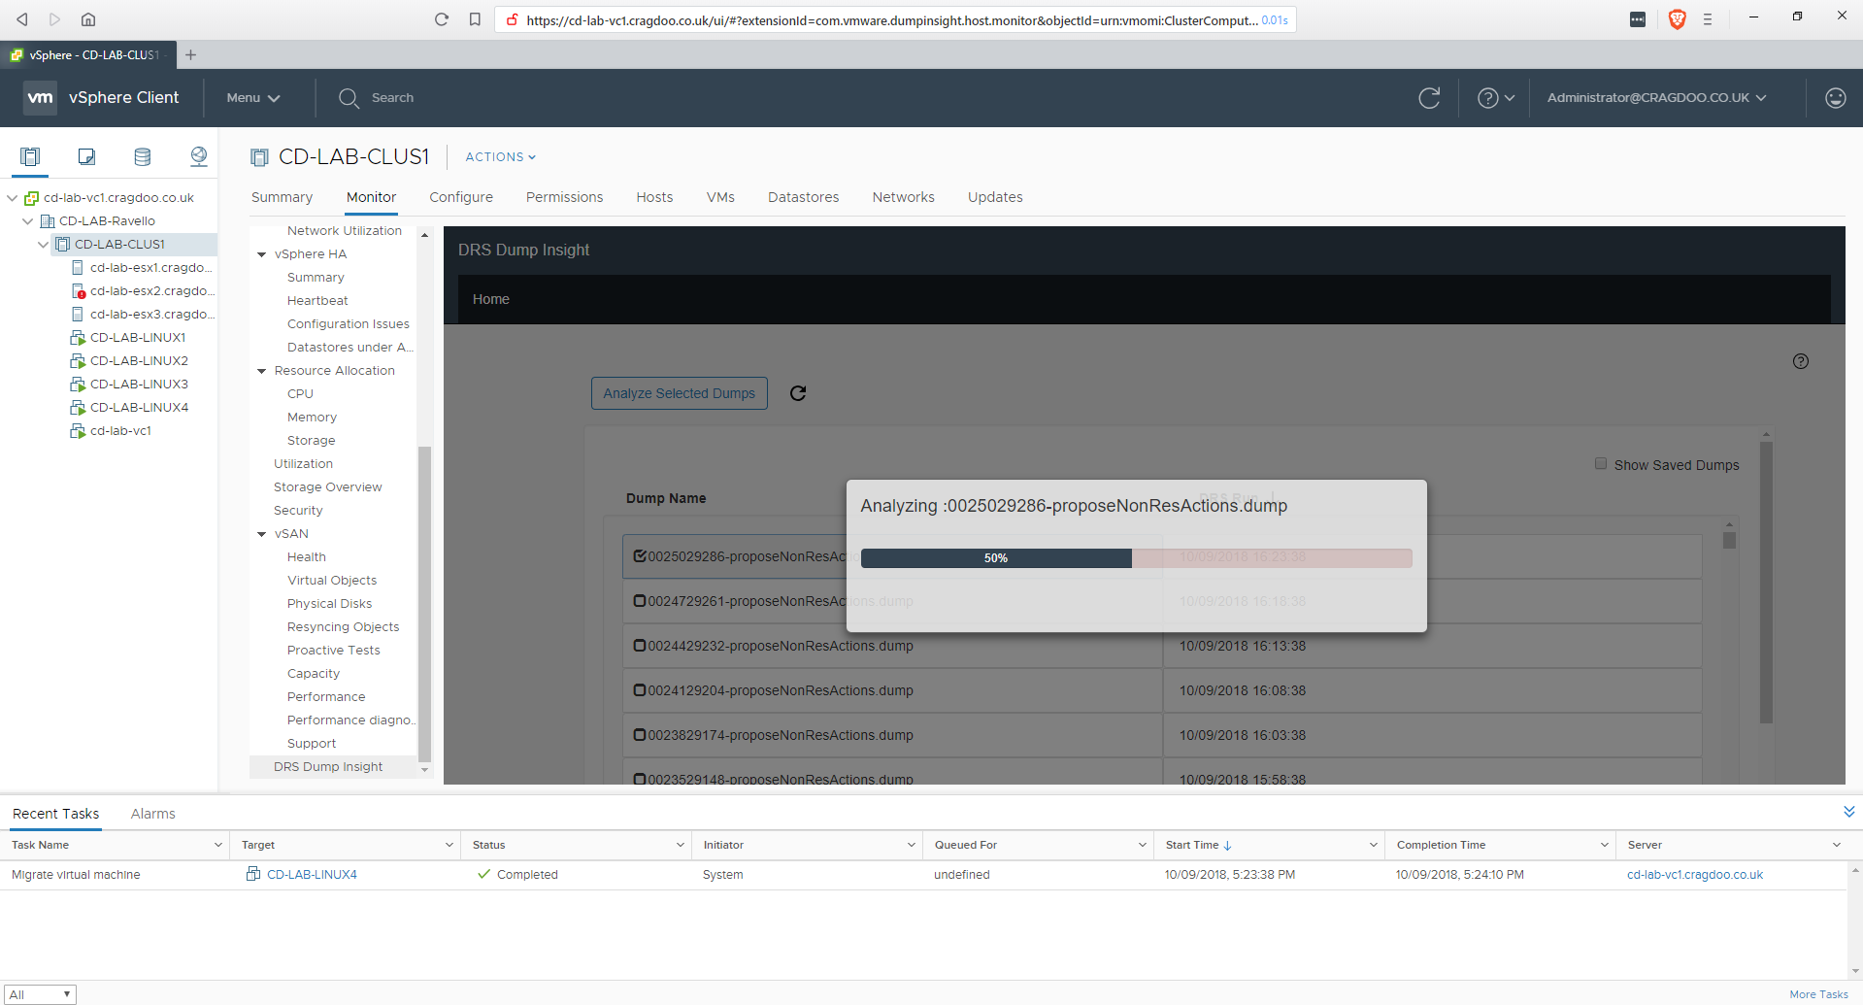The height and width of the screenshot is (1005, 1863).
Task: Open browser menu hamburger icon
Action: coord(1708,19)
